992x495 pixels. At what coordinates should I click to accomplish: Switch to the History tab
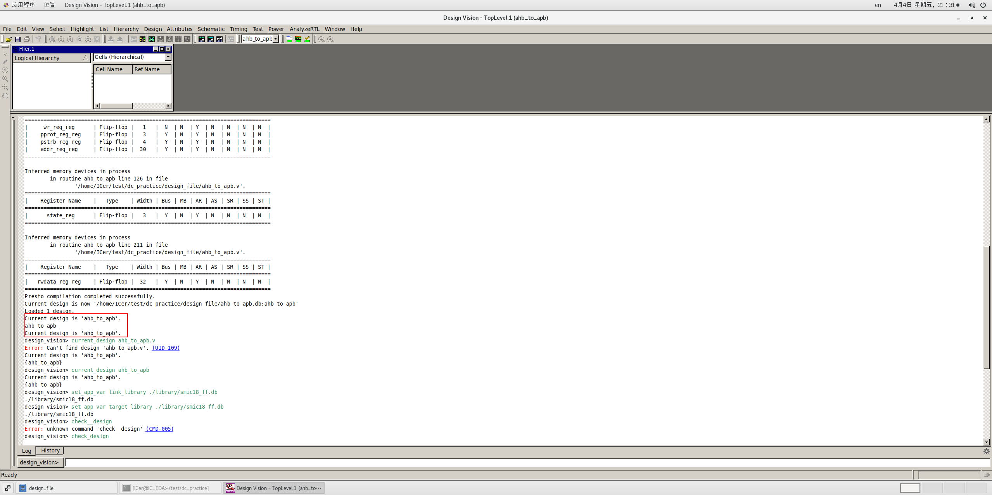(x=50, y=450)
